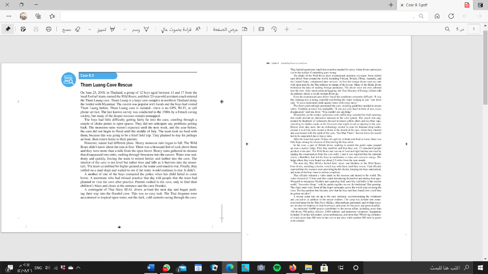The image size is (488, 274).
Task: Open volume control in system tray
Action: point(48,267)
